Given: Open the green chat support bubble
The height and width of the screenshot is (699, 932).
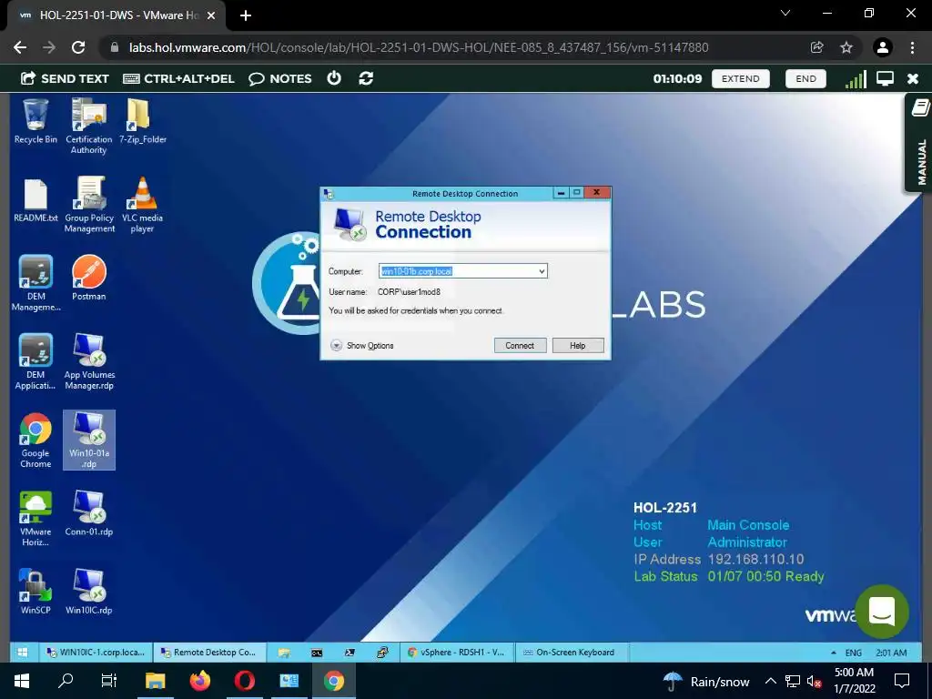Looking at the screenshot, I should pos(882,612).
